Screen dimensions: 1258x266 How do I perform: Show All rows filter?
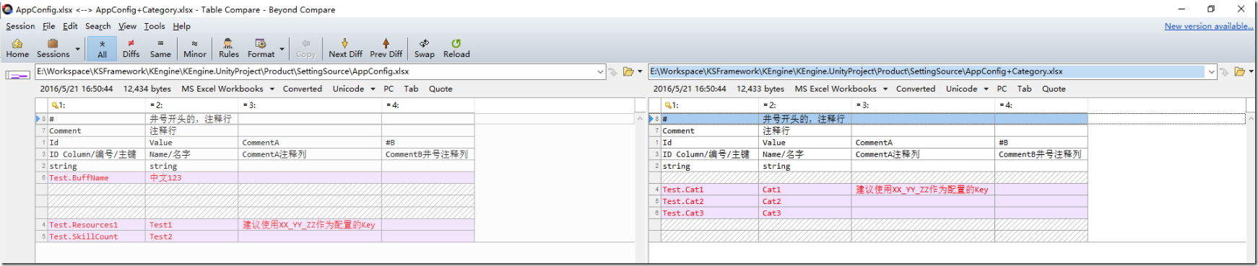point(102,48)
